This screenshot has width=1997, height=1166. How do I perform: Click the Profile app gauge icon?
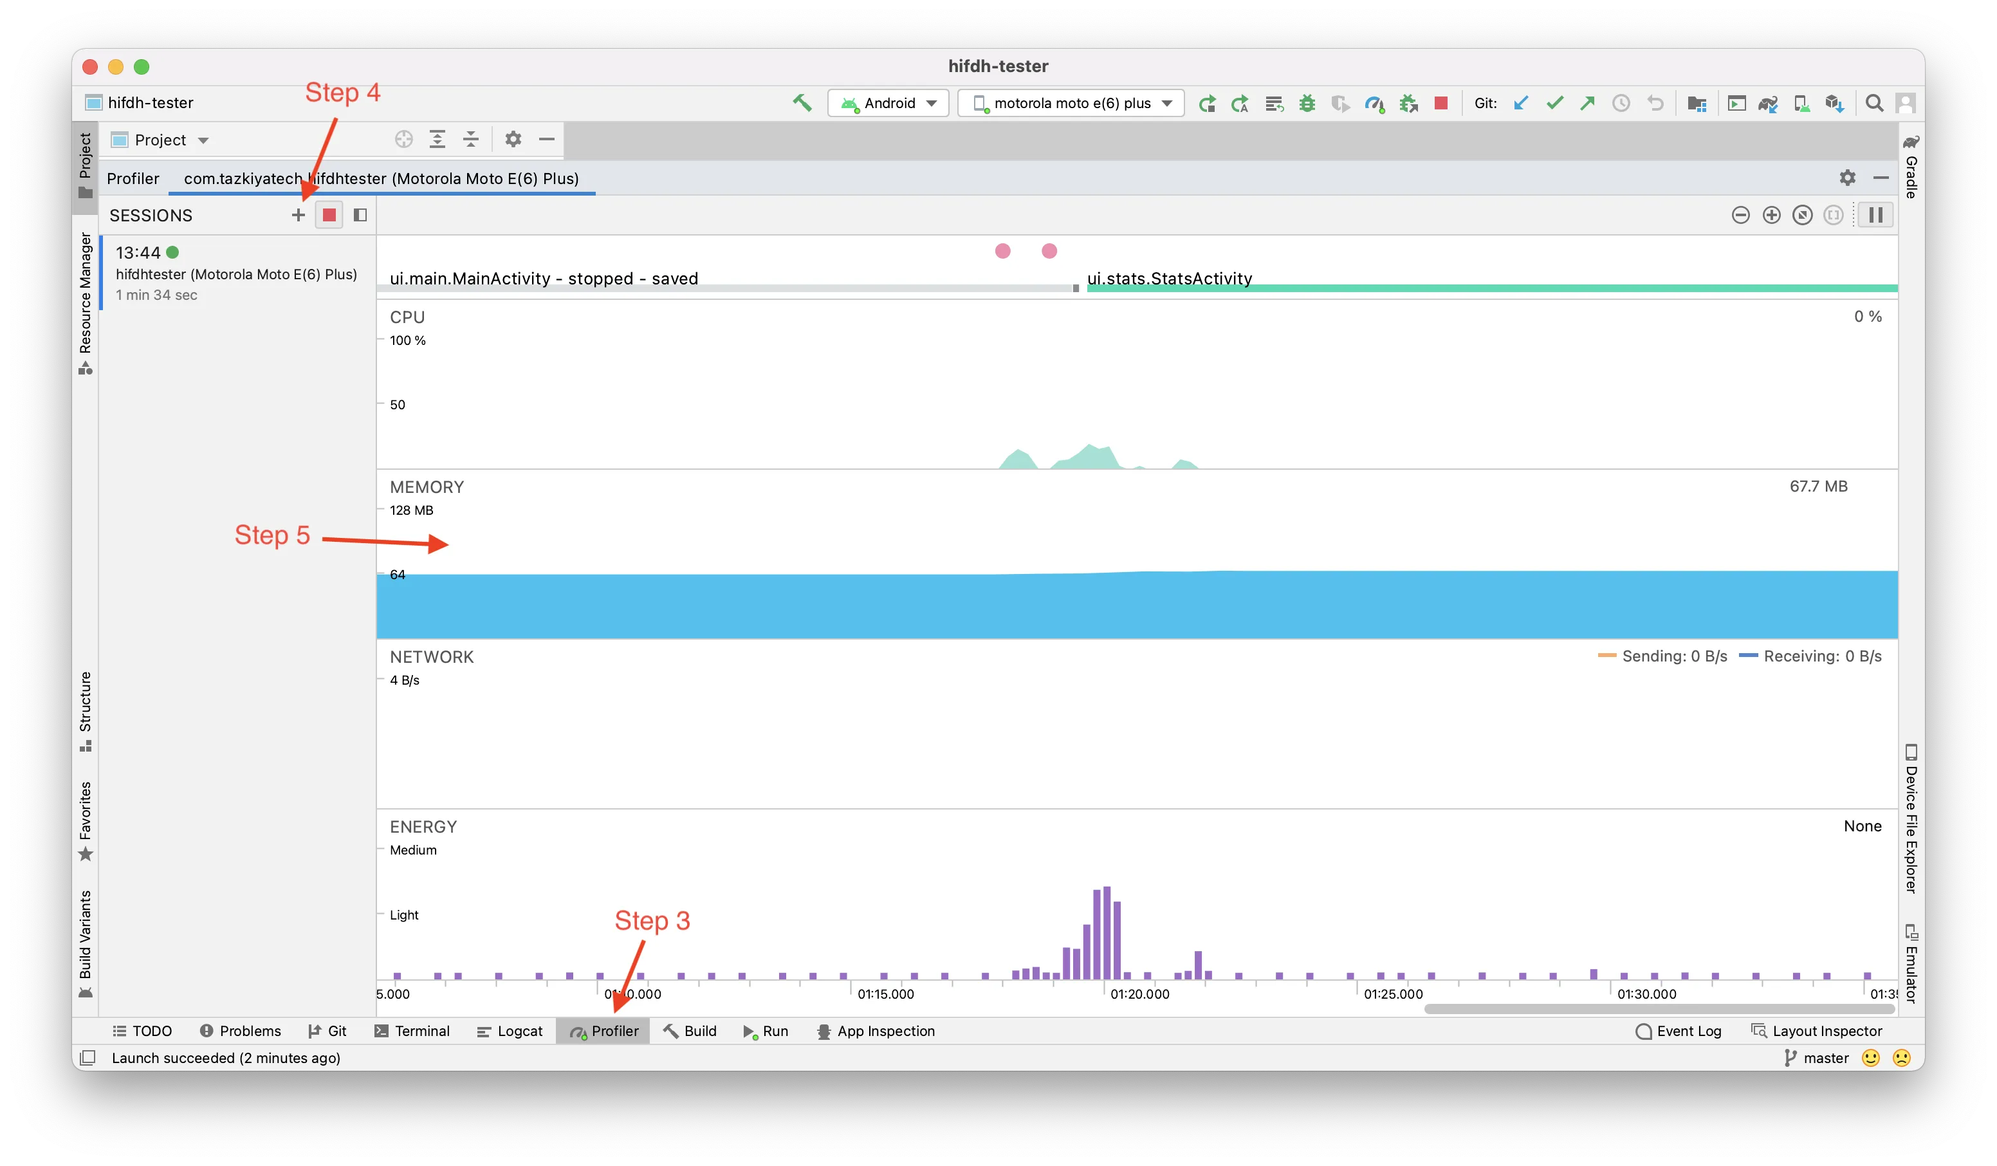[x=1374, y=103]
